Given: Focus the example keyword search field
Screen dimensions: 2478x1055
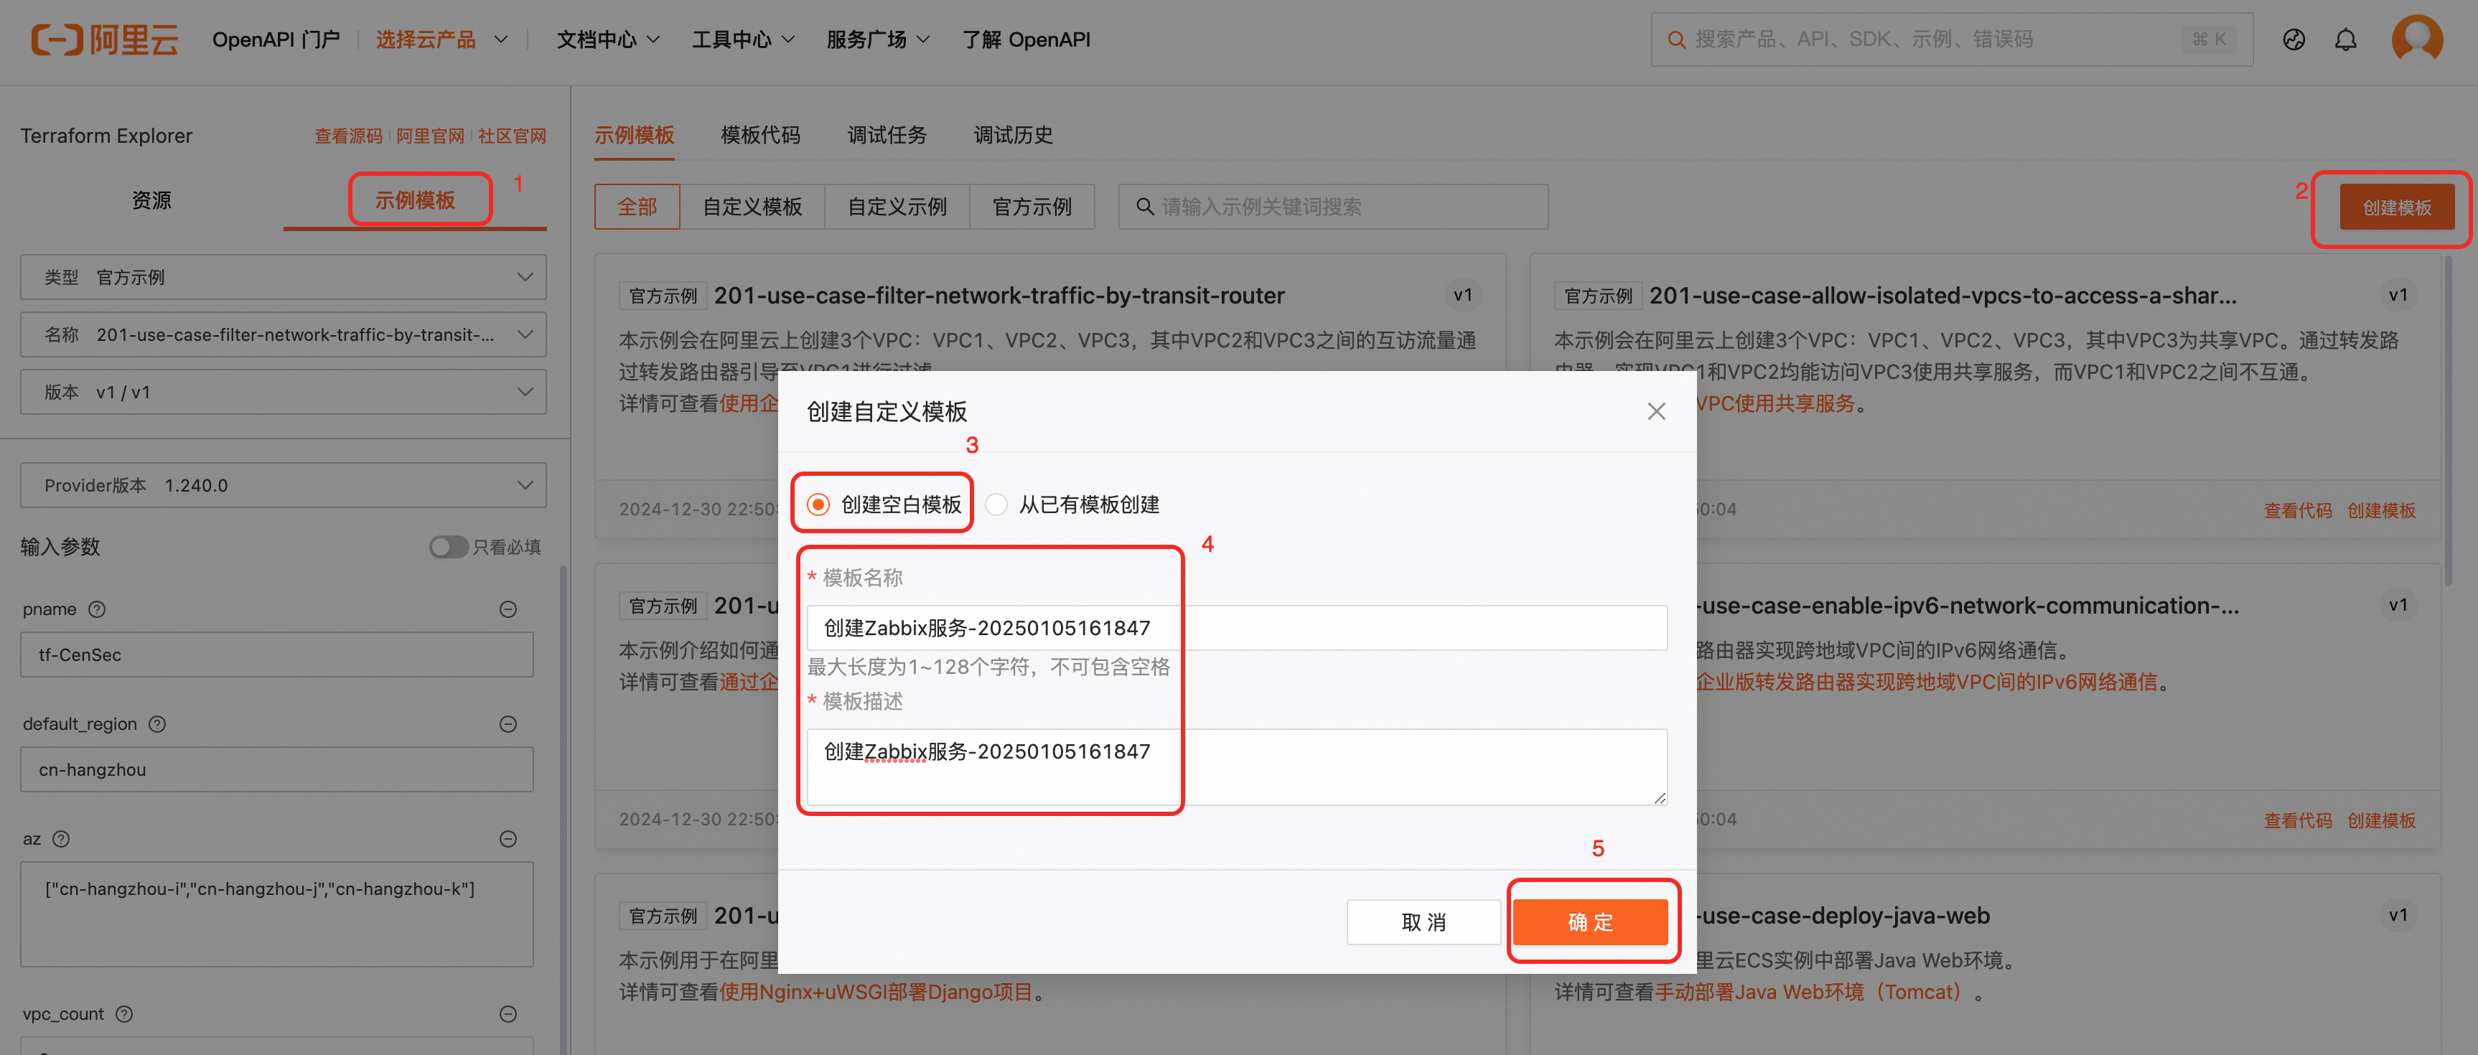Looking at the screenshot, I should click(1332, 207).
